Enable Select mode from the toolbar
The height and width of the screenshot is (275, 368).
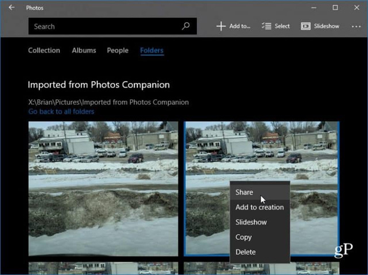coord(275,26)
